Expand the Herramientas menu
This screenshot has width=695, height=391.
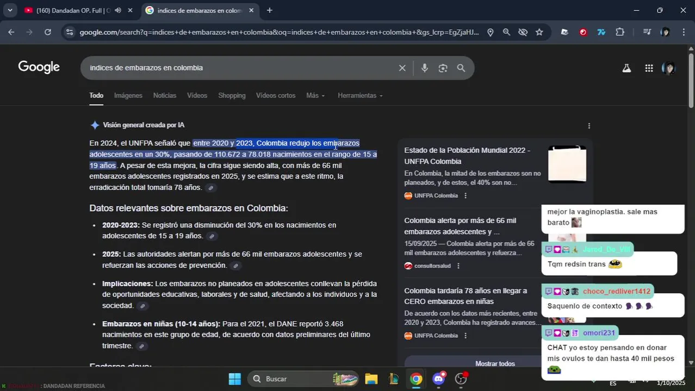coord(360,96)
